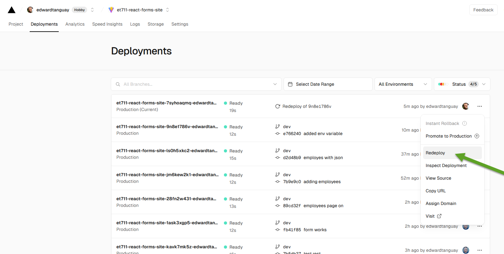Open the three-dot menu for the 5m ago deployment
Image resolution: width=504 pixels, height=254 pixels.
tap(480, 106)
